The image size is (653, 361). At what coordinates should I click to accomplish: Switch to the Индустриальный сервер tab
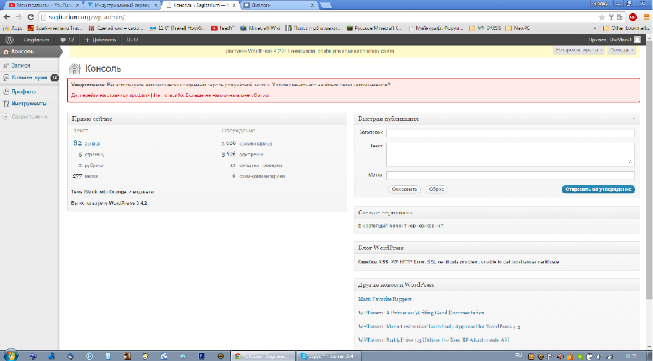122,5
